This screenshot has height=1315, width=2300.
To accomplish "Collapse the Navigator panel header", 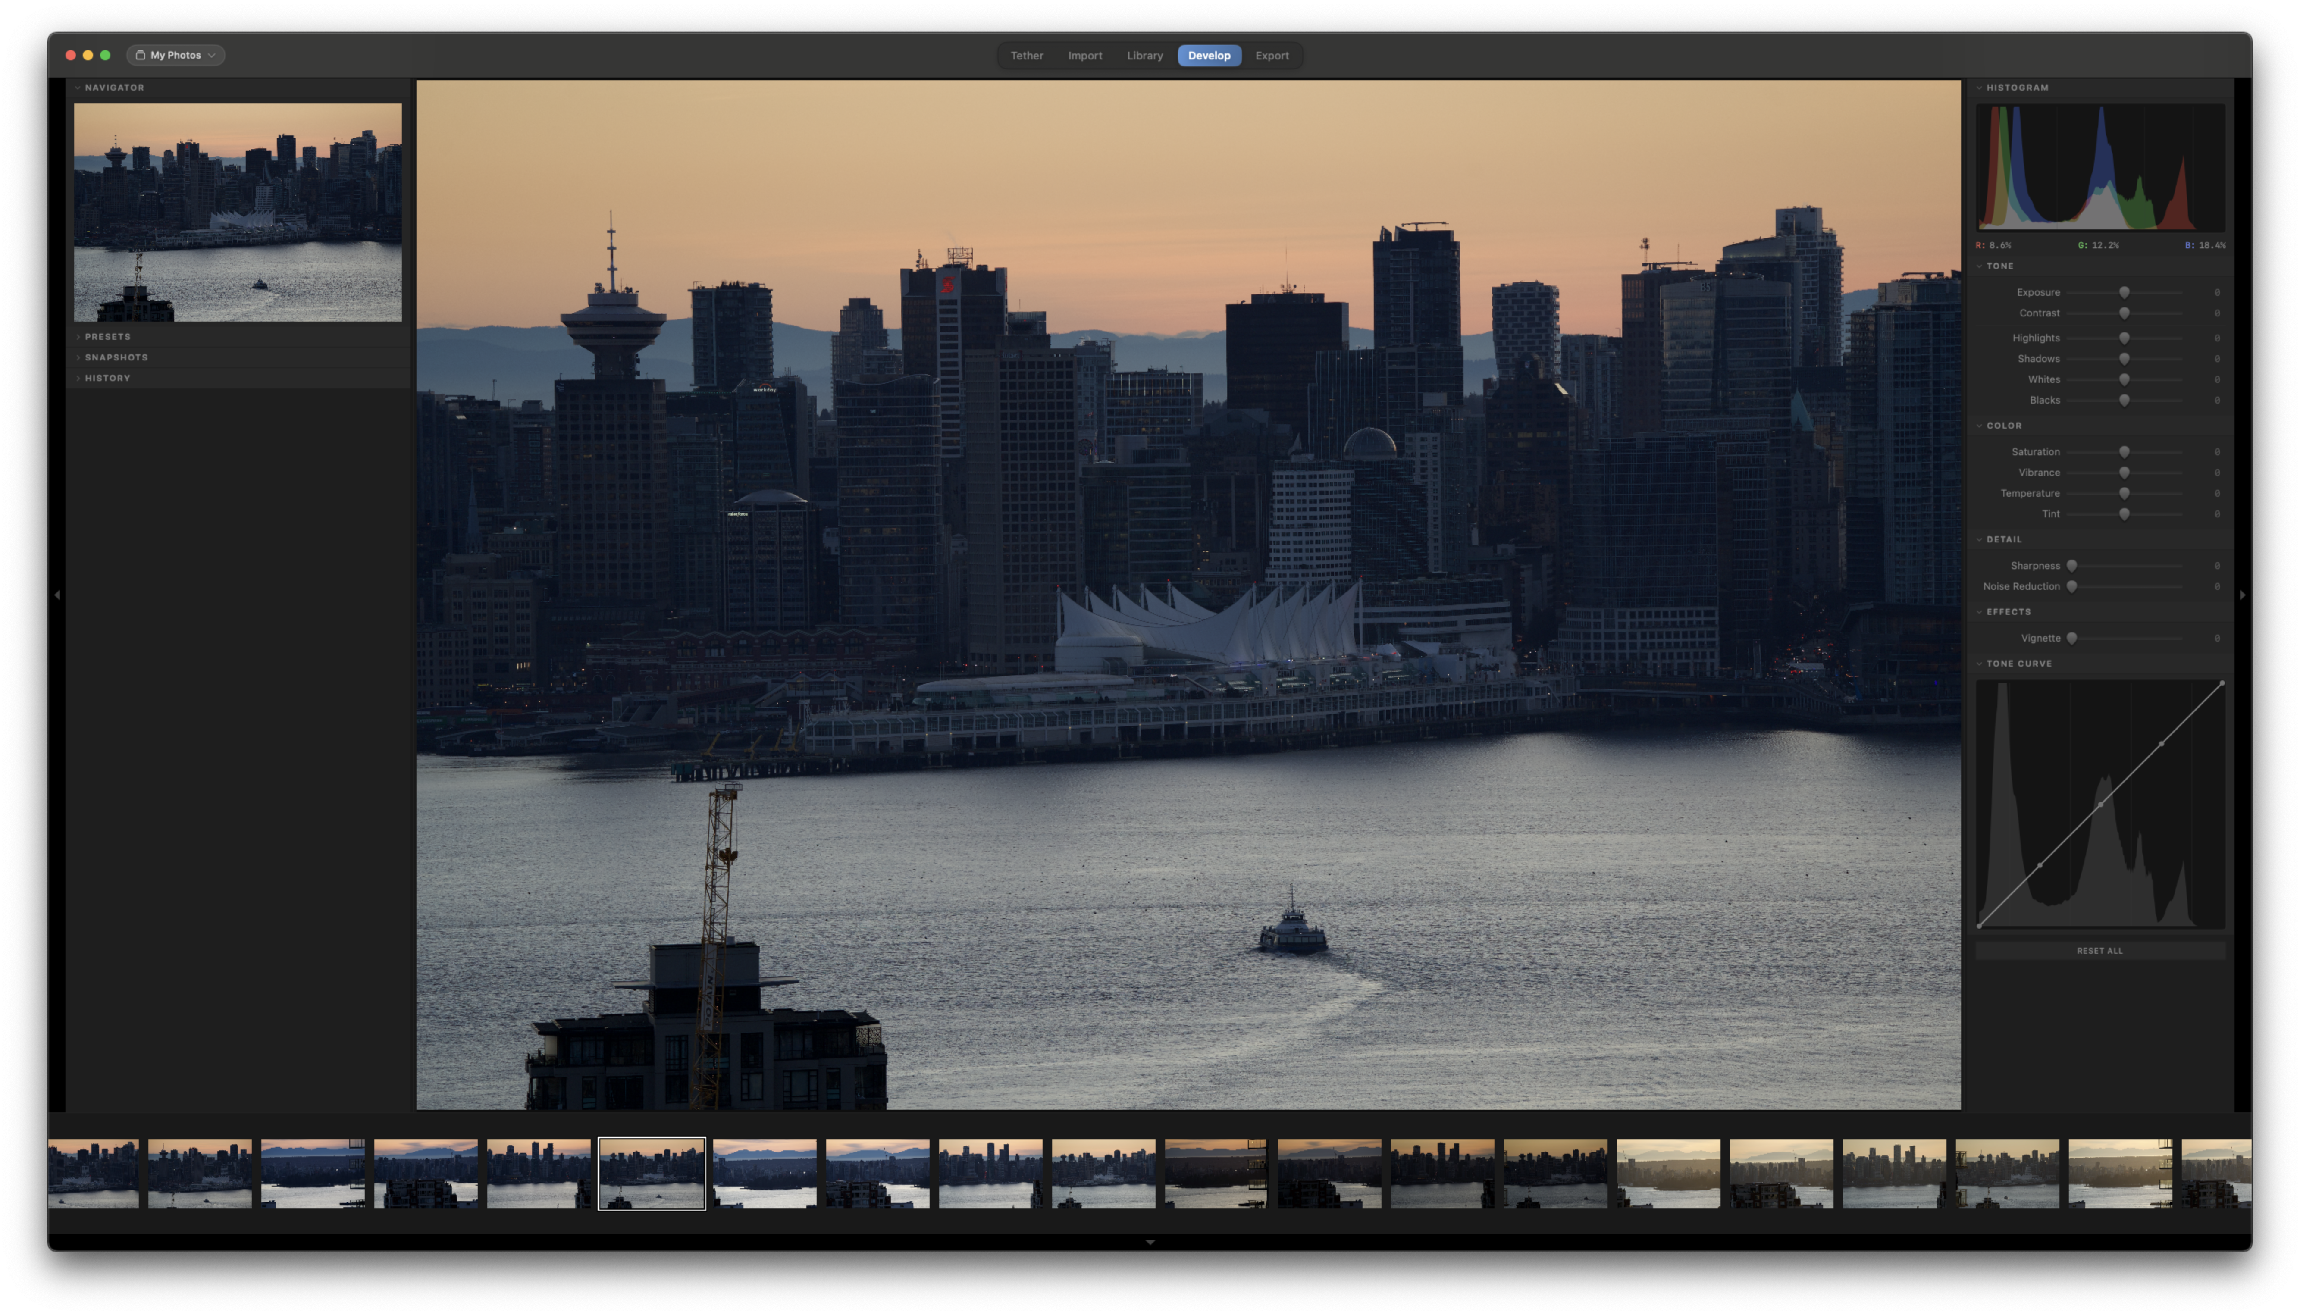I will coord(114,88).
